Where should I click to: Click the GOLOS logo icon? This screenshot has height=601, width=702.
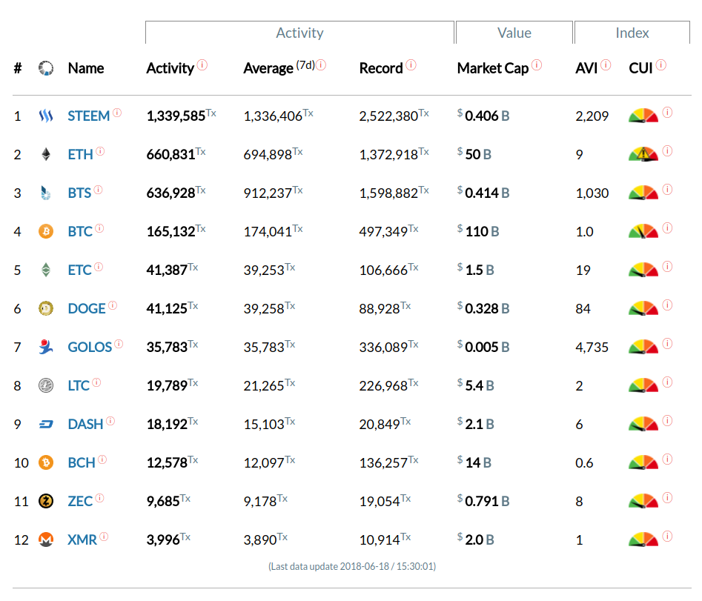point(46,347)
